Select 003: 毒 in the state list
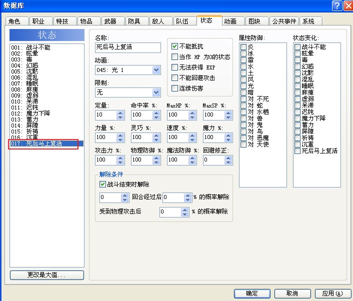353x301 pixels. click(47, 59)
